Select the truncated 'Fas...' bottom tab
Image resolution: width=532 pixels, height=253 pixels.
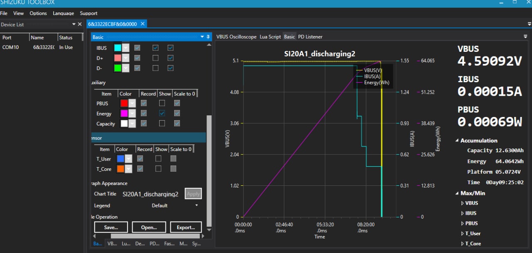[x=169, y=244]
